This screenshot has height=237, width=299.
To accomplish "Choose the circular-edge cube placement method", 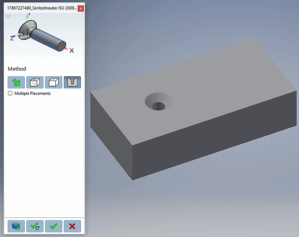I will pos(35,82).
